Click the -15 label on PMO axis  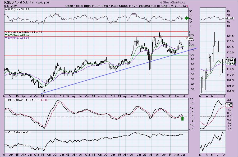[191, 129]
